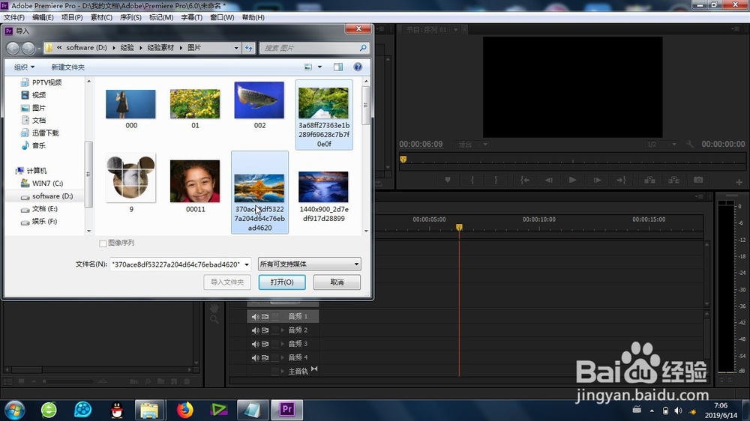Click the 导入文件夹 button
Viewport: 750px width, 421px height.
(227, 282)
